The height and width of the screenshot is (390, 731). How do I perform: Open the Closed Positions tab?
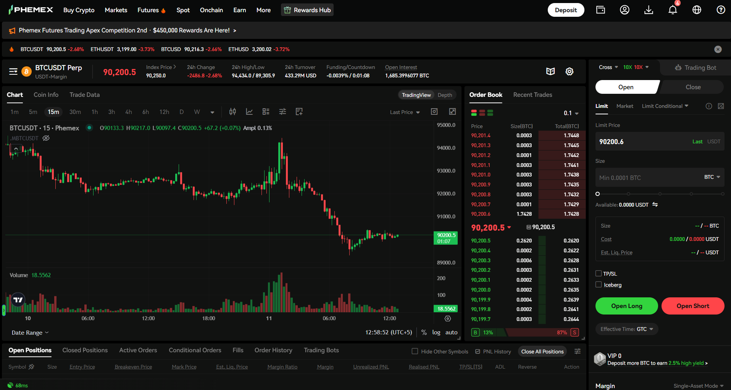click(x=85, y=350)
